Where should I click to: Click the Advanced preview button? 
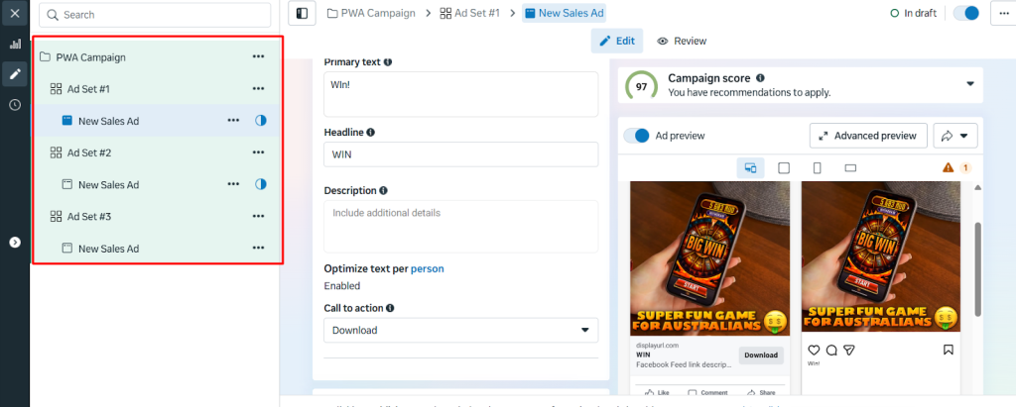(869, 135)
